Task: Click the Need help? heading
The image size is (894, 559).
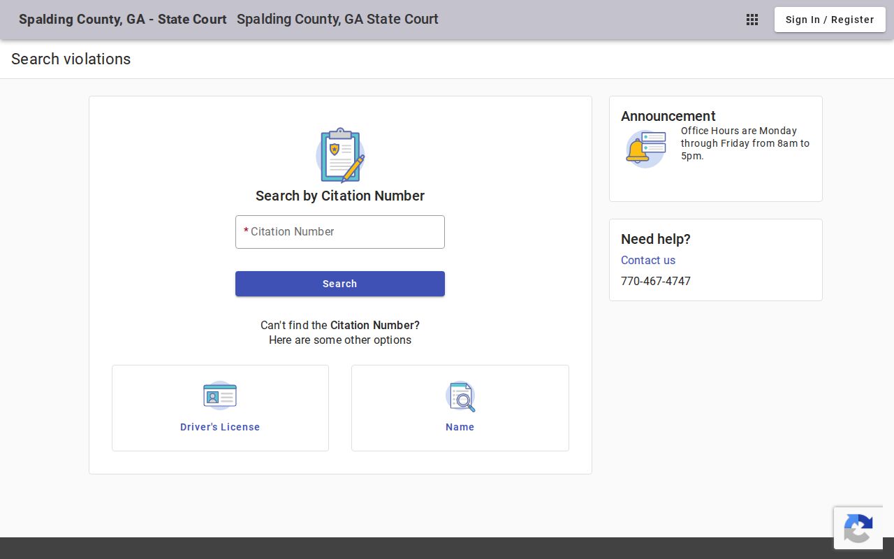Action: click(x=656, y=239)
